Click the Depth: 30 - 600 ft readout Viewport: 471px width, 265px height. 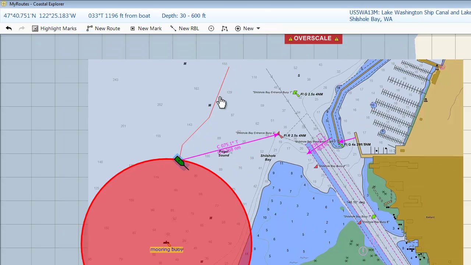click(x=184, y=16)
